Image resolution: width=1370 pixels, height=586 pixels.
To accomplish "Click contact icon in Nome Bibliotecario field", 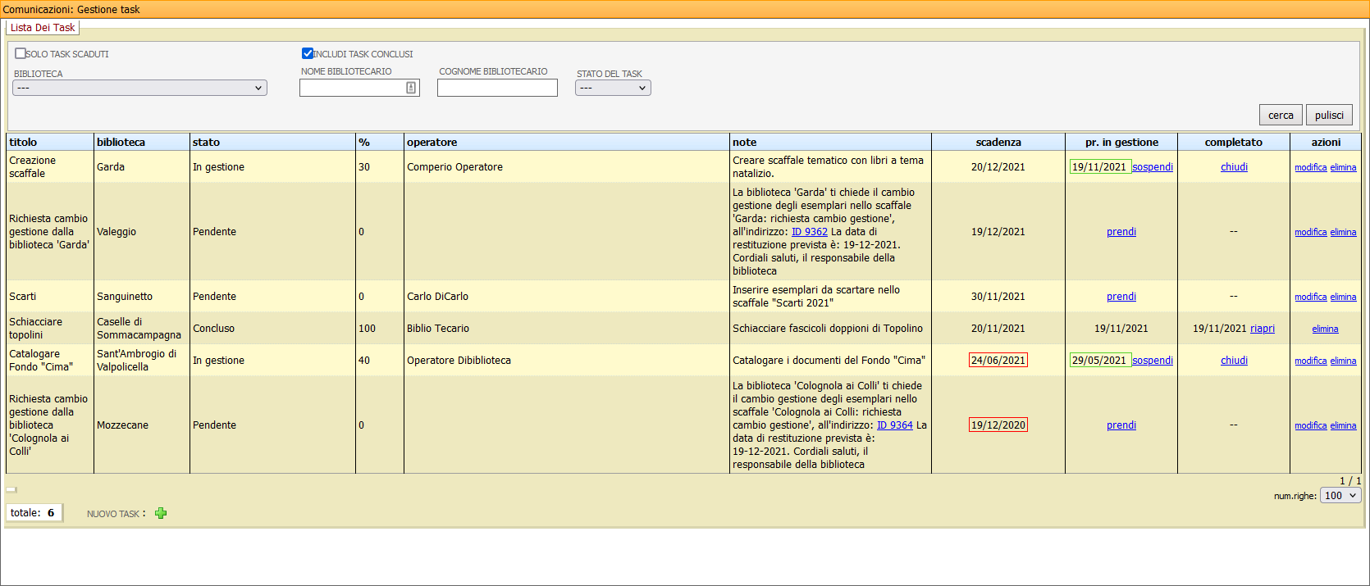I will (x=411, y=88).
